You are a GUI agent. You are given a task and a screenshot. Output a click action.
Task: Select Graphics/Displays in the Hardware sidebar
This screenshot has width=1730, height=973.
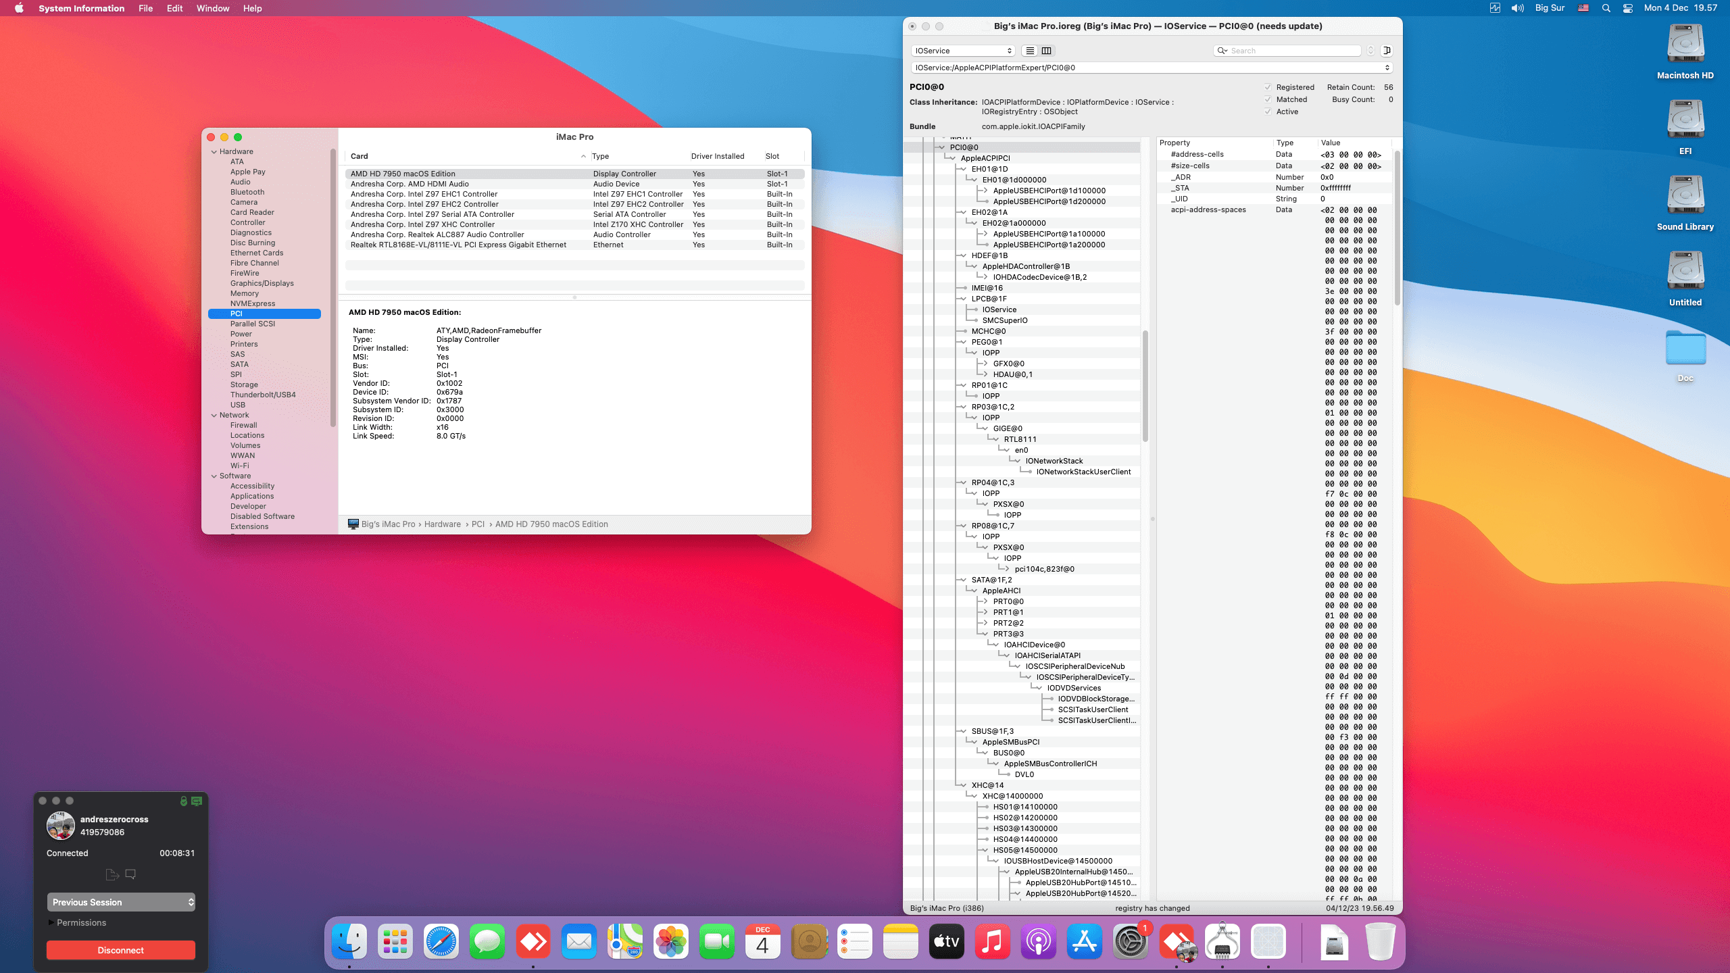click(262, 283)
